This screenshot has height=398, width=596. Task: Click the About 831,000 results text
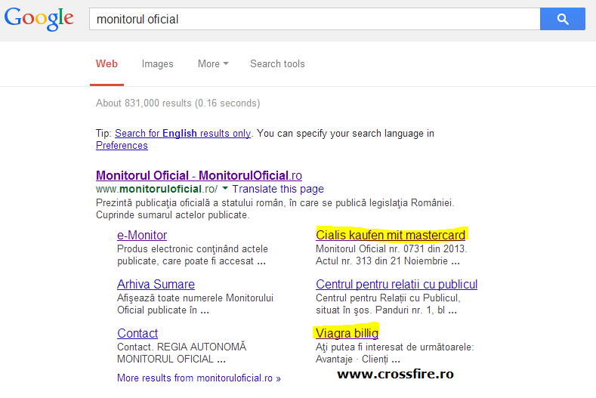[178, 103]
